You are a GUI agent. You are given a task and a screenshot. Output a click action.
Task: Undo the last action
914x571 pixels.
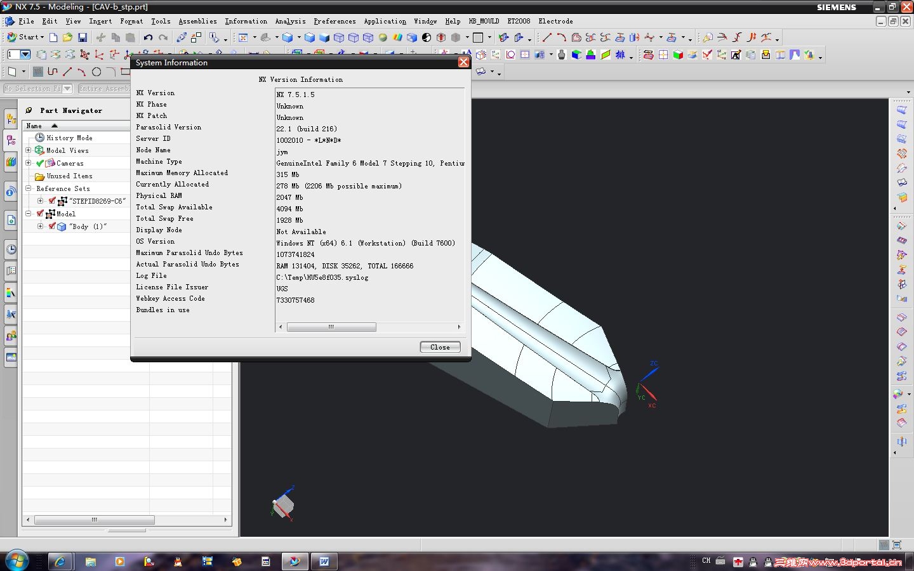[148, 37]
